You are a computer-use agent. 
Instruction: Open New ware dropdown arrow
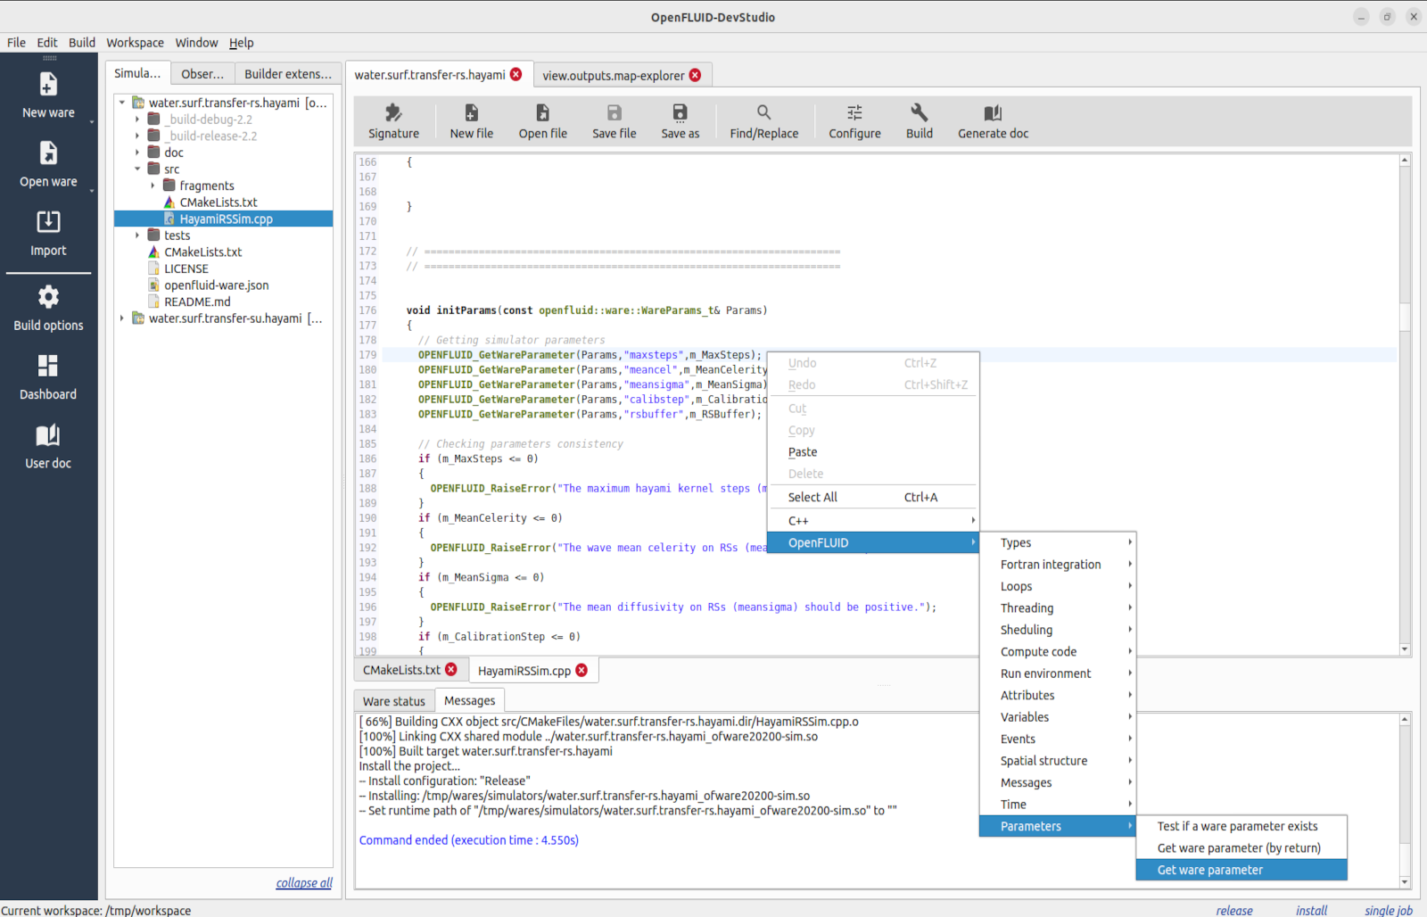click(x=92, y=121)
